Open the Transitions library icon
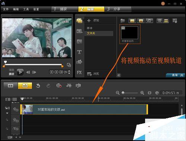The width and height of the screenshot is (186, 141). click(x=79, y=31)
